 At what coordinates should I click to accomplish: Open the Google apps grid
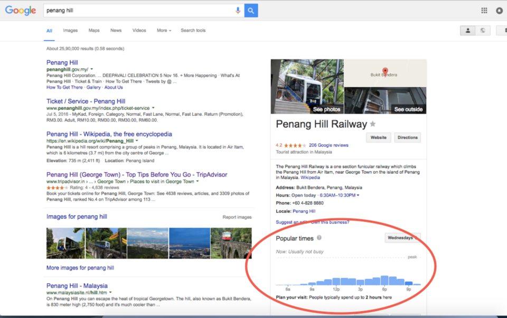click(484, 11)
